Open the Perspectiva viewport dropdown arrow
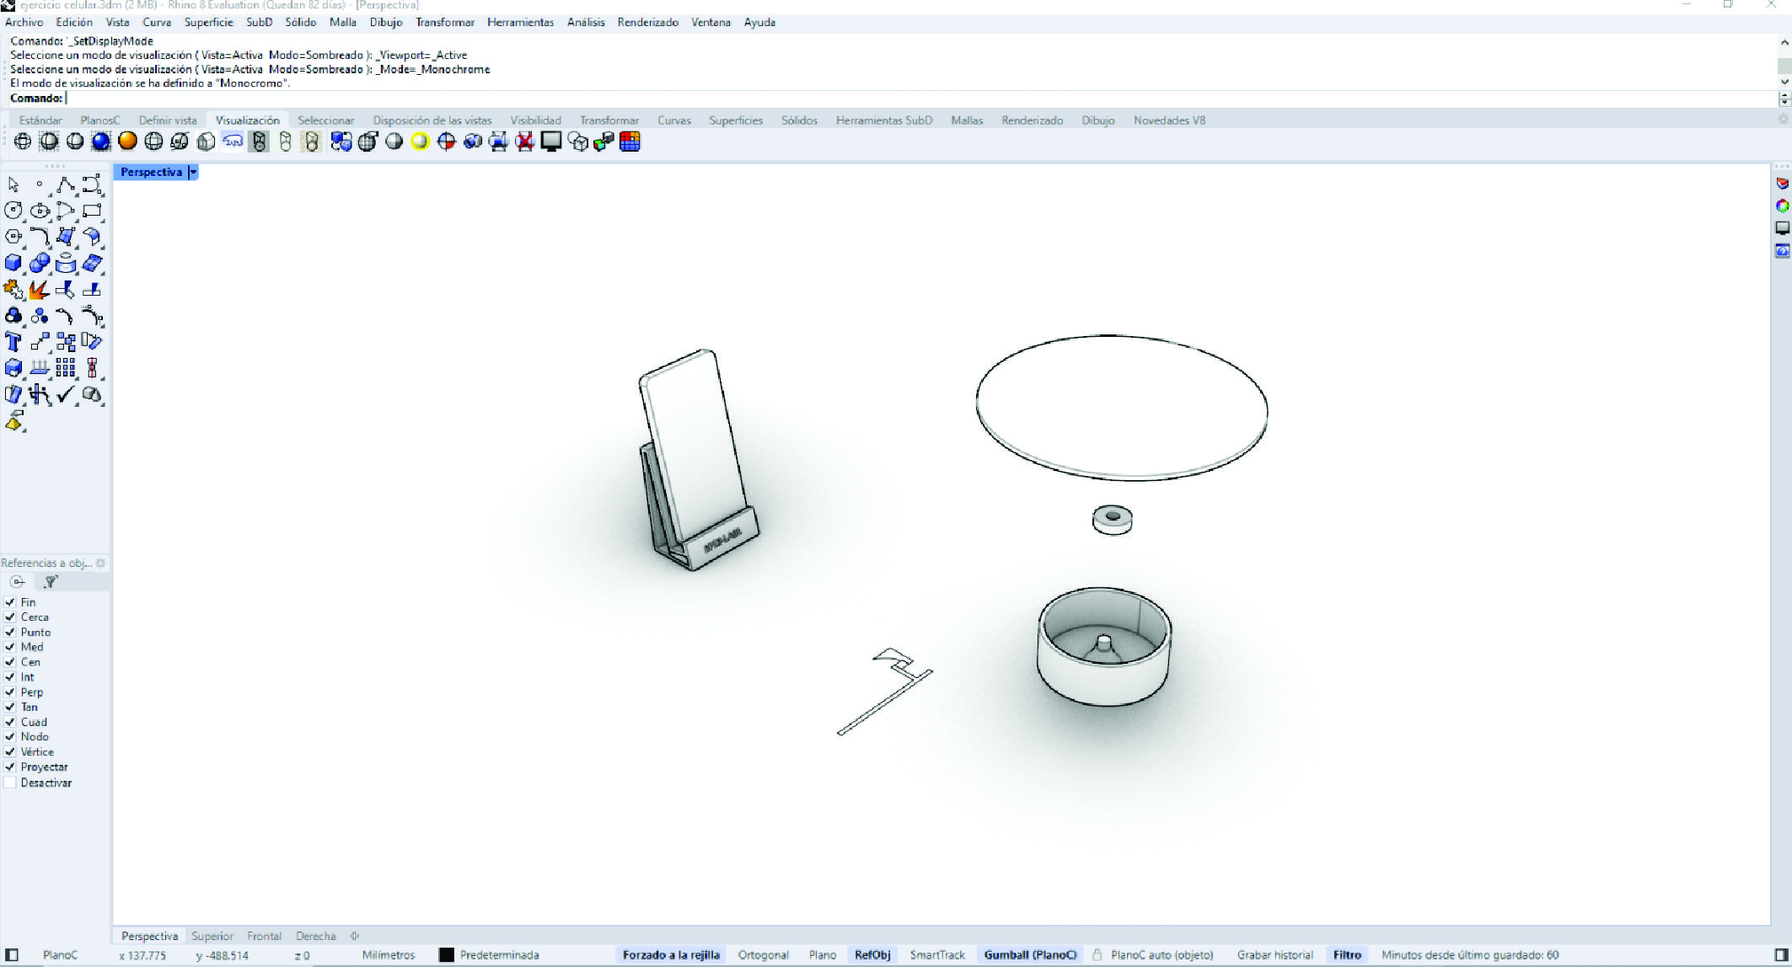1792x967 pixels. (193, 172)
